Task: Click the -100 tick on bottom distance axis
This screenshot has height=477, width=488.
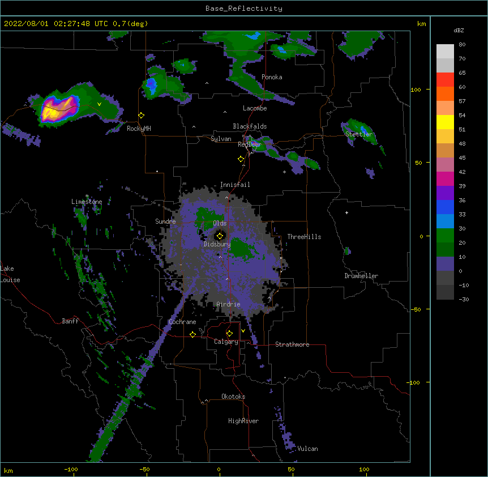Action: [71, 469]
